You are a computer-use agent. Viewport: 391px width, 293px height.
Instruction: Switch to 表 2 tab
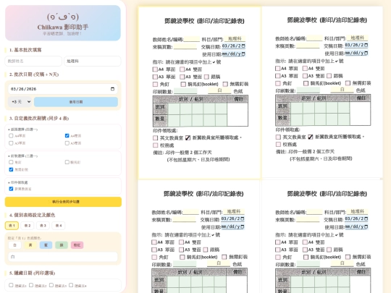pyautogui.click(x=28, y=226)
